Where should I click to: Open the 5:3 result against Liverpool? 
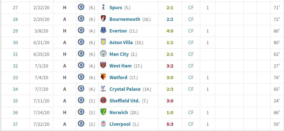click(x=170, y=124)
